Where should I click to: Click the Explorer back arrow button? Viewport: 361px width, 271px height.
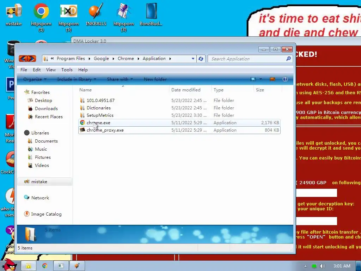pyautogui.click(x=23, y=59)
